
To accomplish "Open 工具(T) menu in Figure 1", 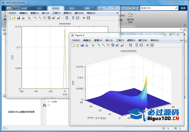I will 56,13.
